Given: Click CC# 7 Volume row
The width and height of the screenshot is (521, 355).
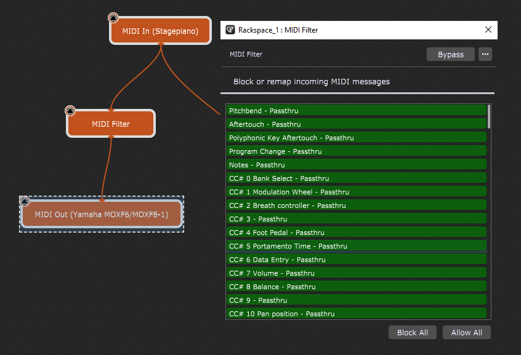Looking at the screenshot, I should point(357,273).
